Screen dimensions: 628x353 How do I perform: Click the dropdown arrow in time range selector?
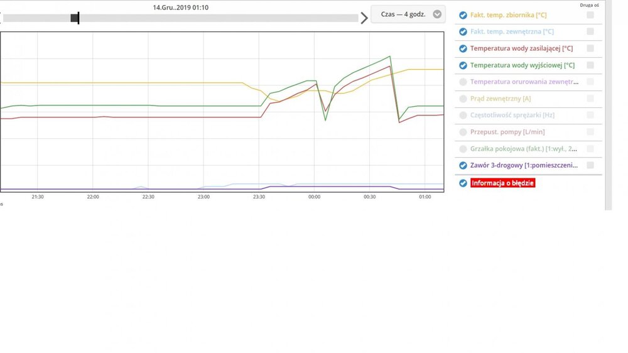pyautogui.click(x=437, y=14)
